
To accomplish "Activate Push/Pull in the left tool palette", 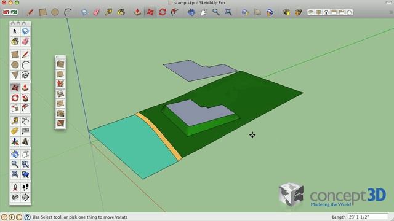I will 25,88.
